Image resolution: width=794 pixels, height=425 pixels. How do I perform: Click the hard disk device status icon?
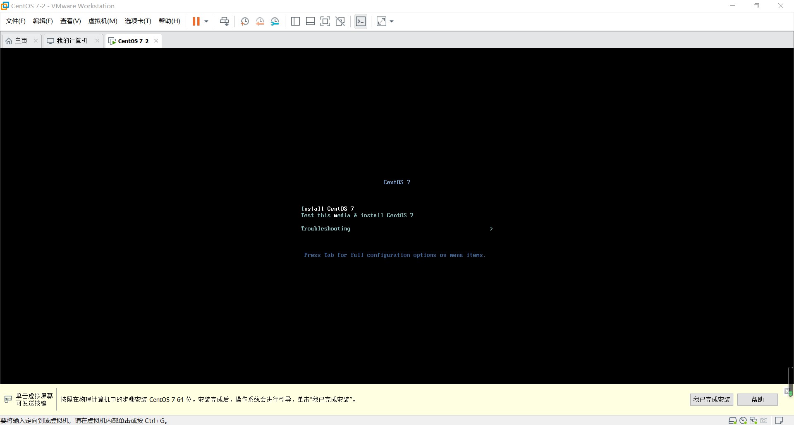coord(732,420)
